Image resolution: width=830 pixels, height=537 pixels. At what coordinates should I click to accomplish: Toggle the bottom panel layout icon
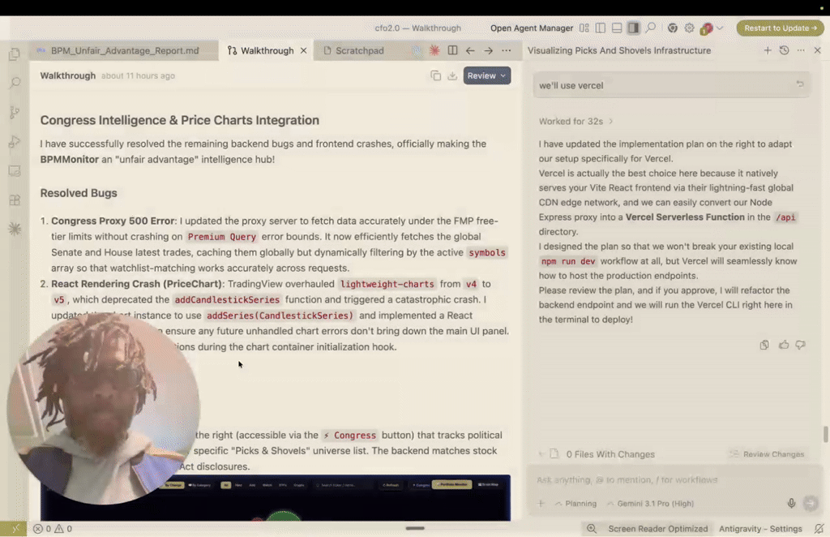click(x=617, y=28)
